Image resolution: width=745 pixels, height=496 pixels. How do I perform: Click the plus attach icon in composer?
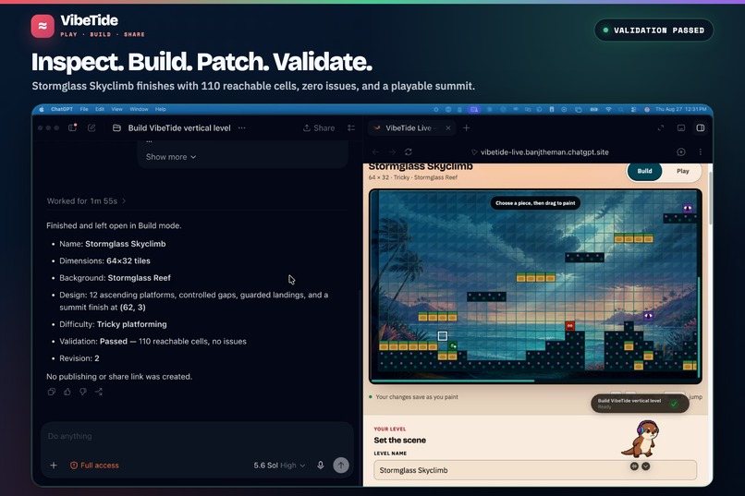point(54,466)
